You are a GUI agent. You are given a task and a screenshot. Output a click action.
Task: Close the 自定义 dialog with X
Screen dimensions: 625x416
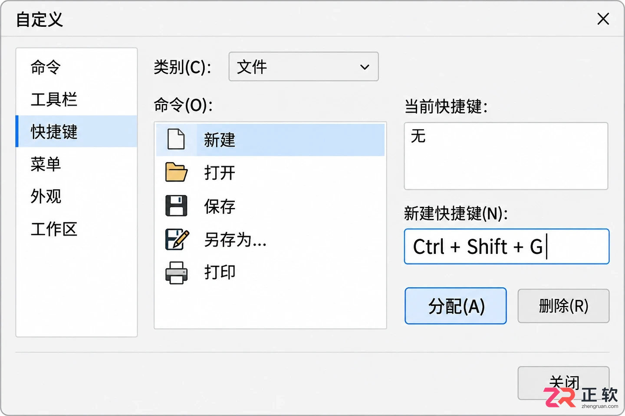603,19
